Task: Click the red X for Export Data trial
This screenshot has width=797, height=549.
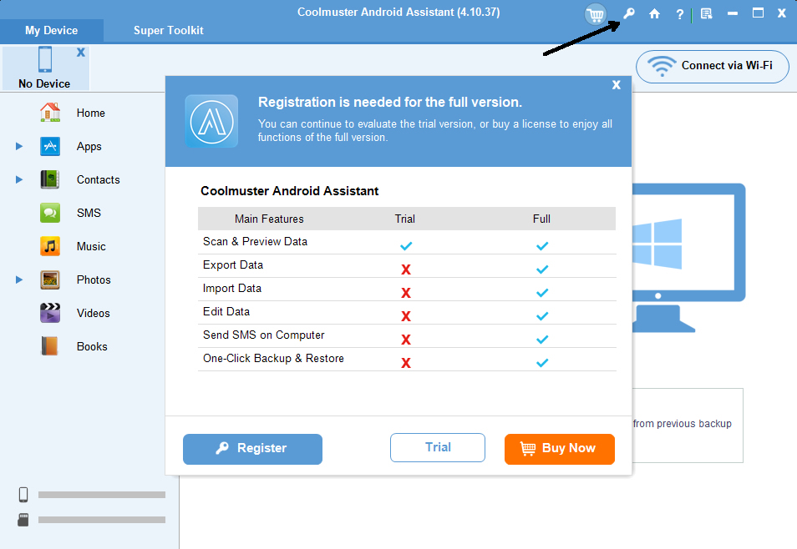Action: point(406,269)
